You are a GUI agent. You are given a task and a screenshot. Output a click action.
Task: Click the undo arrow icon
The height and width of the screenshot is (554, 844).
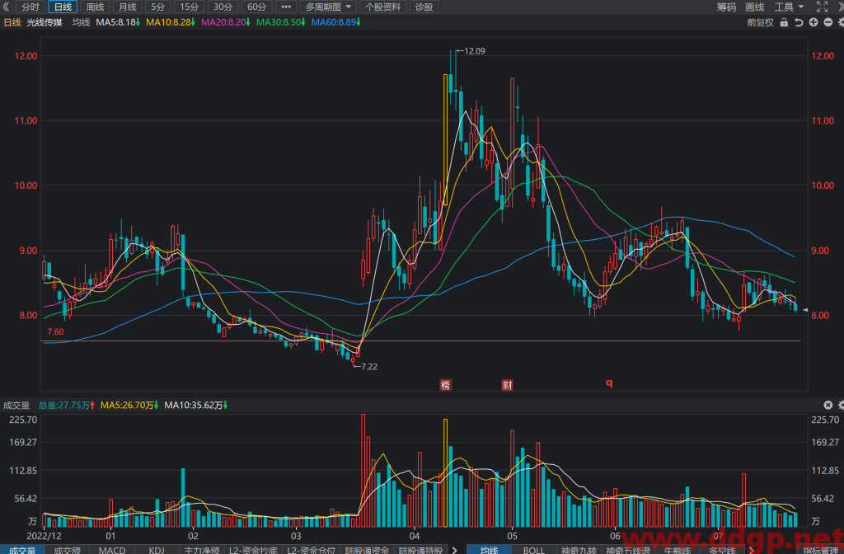pyautogui.click(x=799, y=22)
